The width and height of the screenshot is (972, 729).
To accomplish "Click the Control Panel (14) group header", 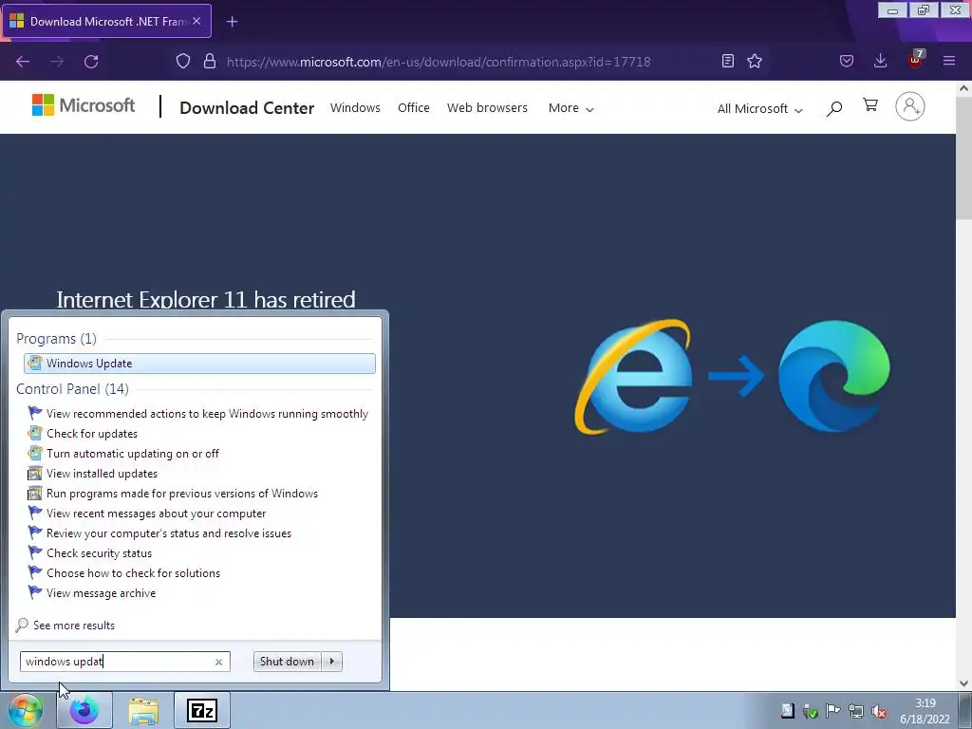I will pos(72,388).
